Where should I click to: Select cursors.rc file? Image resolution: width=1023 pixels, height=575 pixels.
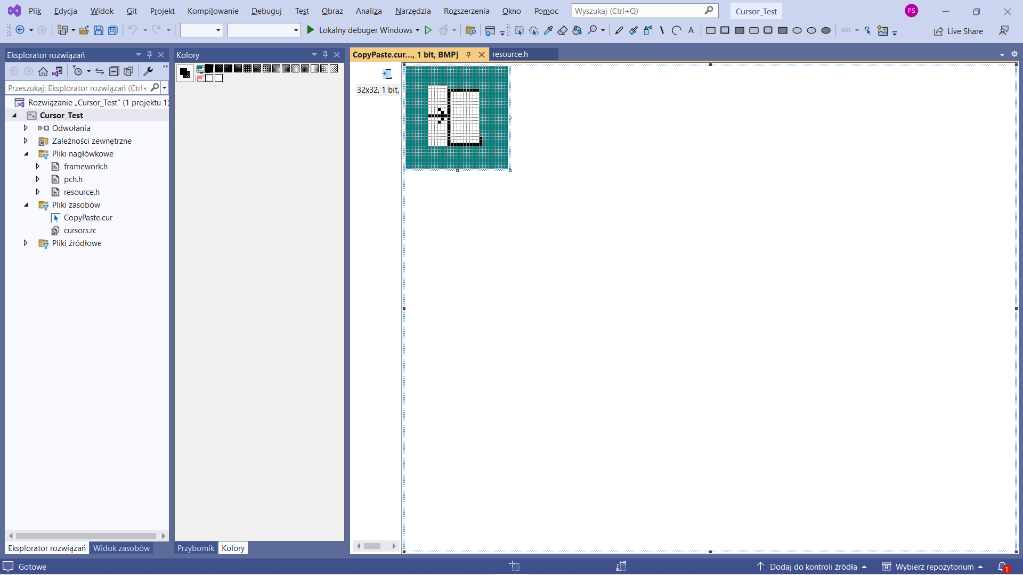pyautogui.click(x=80, y=230)
